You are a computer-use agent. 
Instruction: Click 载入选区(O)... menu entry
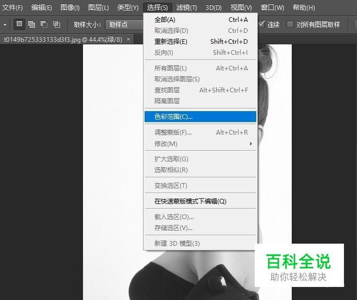[x=200, y=217]
